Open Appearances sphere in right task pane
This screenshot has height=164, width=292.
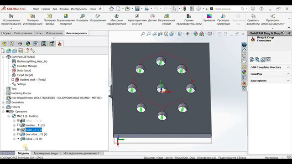click(x=244, y=72)
